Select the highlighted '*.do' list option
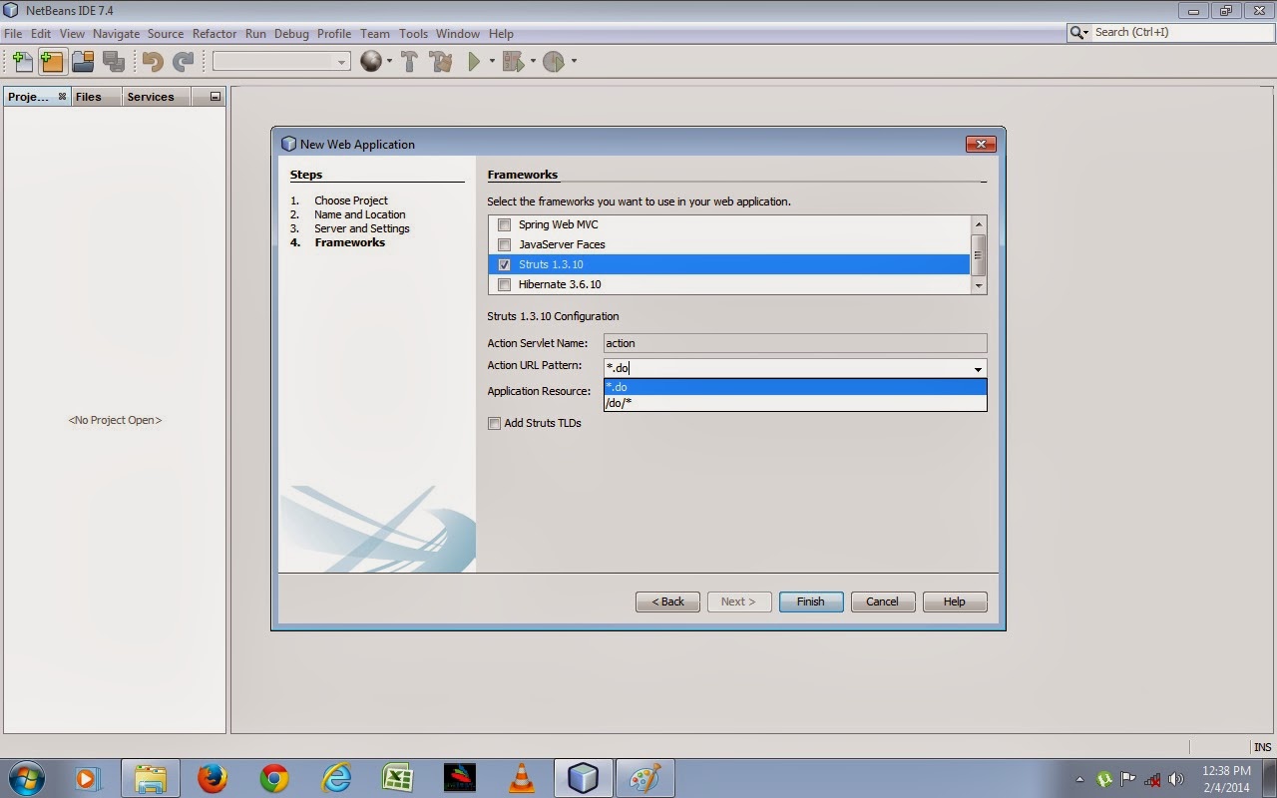 pyautogui.click(x=795, y=387)
